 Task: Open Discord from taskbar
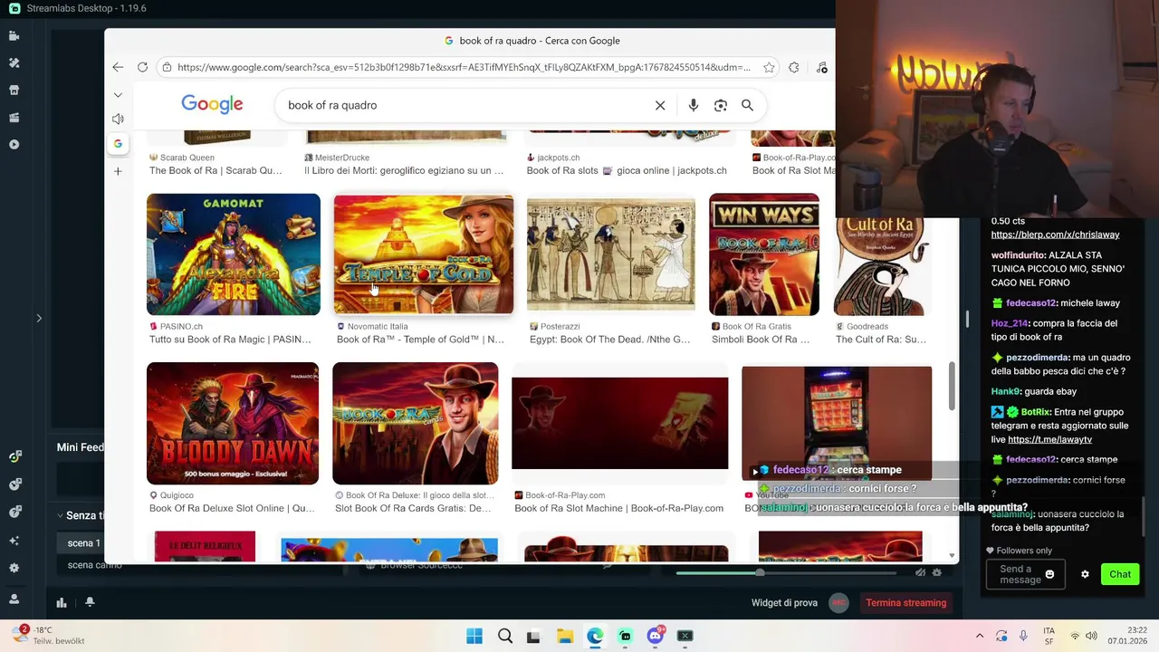pos(656,636)
